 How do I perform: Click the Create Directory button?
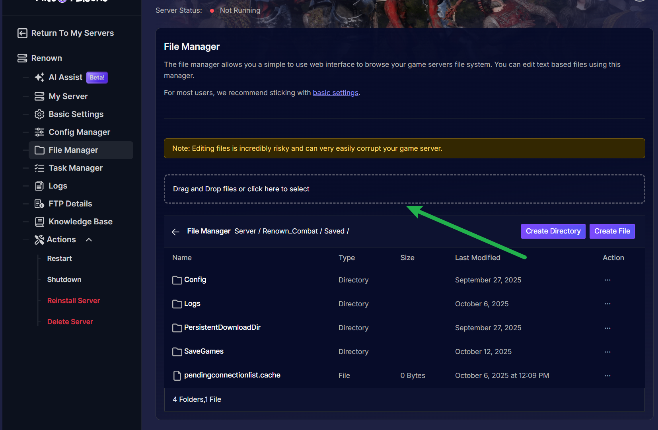point(553,231)
